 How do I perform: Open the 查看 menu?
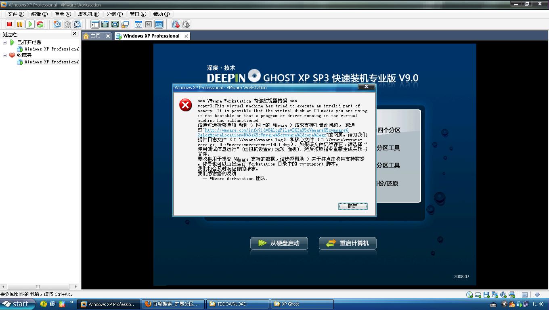[63, 14]
